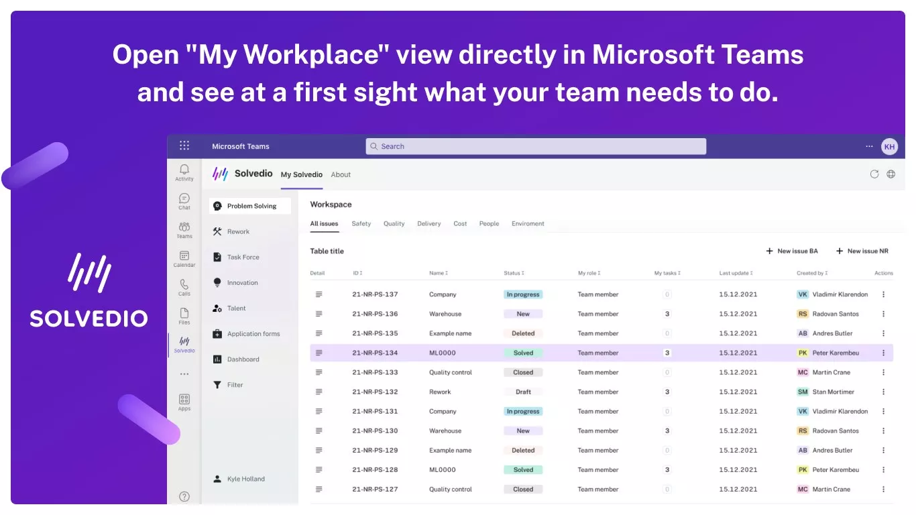Switch to the Safety tab
The image size is (916, 515).
(361, 224)
